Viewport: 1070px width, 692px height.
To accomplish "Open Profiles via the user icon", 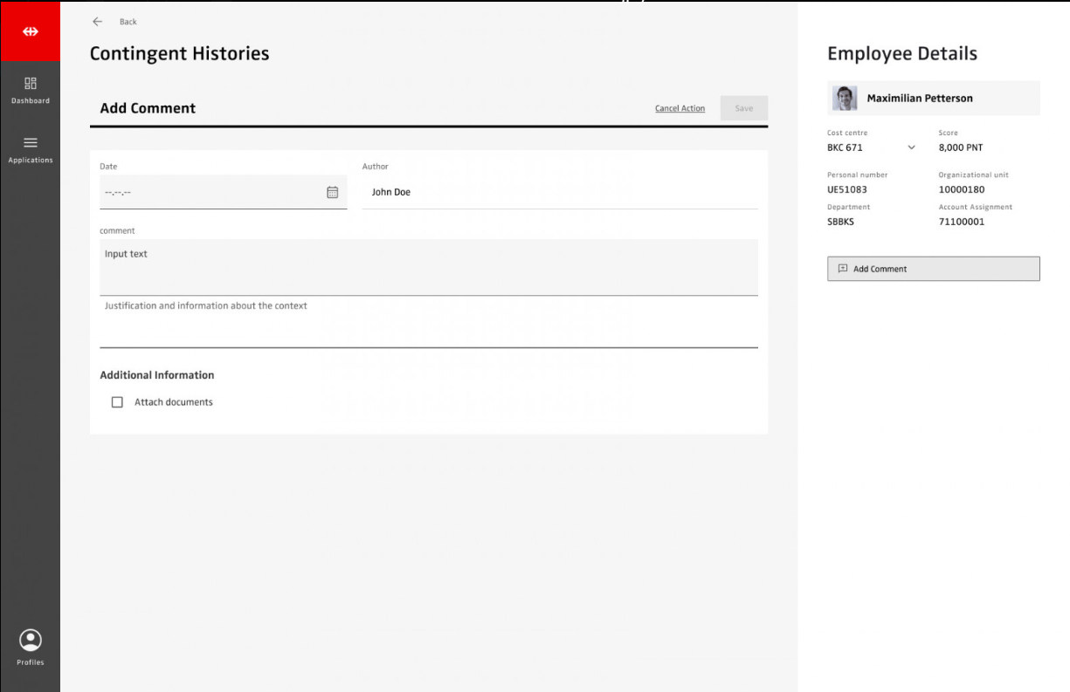I will click(x=31, y=641).
